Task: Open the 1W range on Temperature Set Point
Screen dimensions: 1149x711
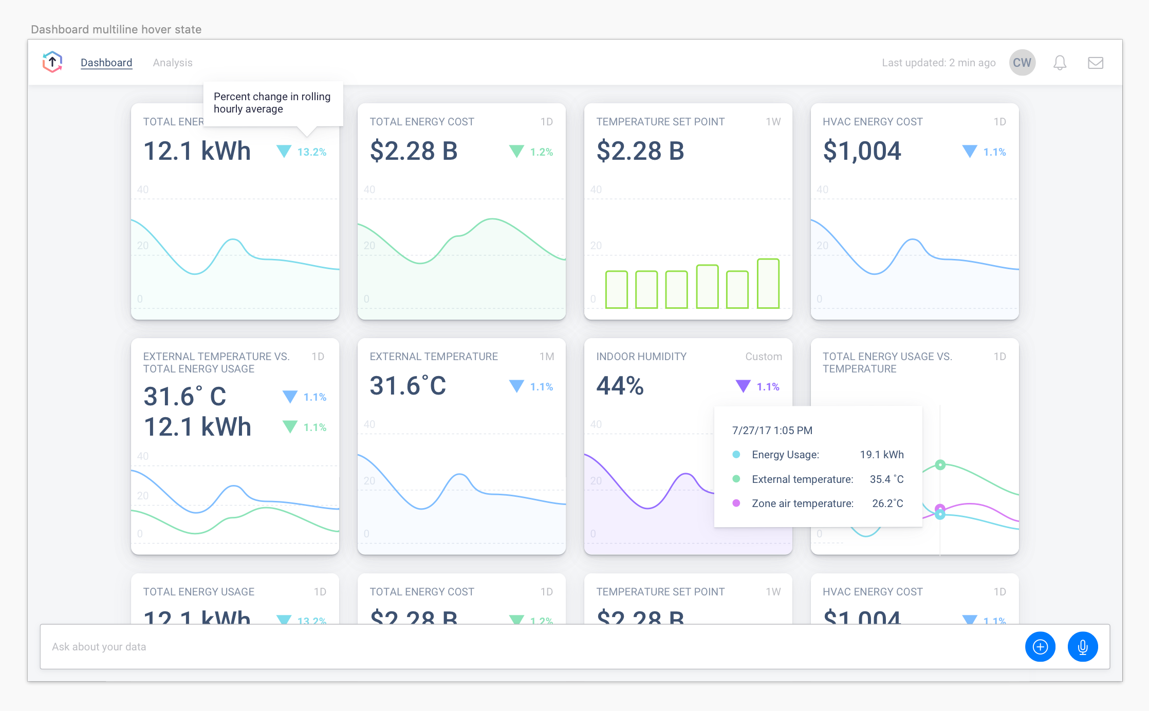Action: (773, 122)
